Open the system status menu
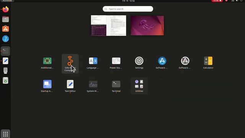This screenshot has height=138, width=245. point(237,1)
